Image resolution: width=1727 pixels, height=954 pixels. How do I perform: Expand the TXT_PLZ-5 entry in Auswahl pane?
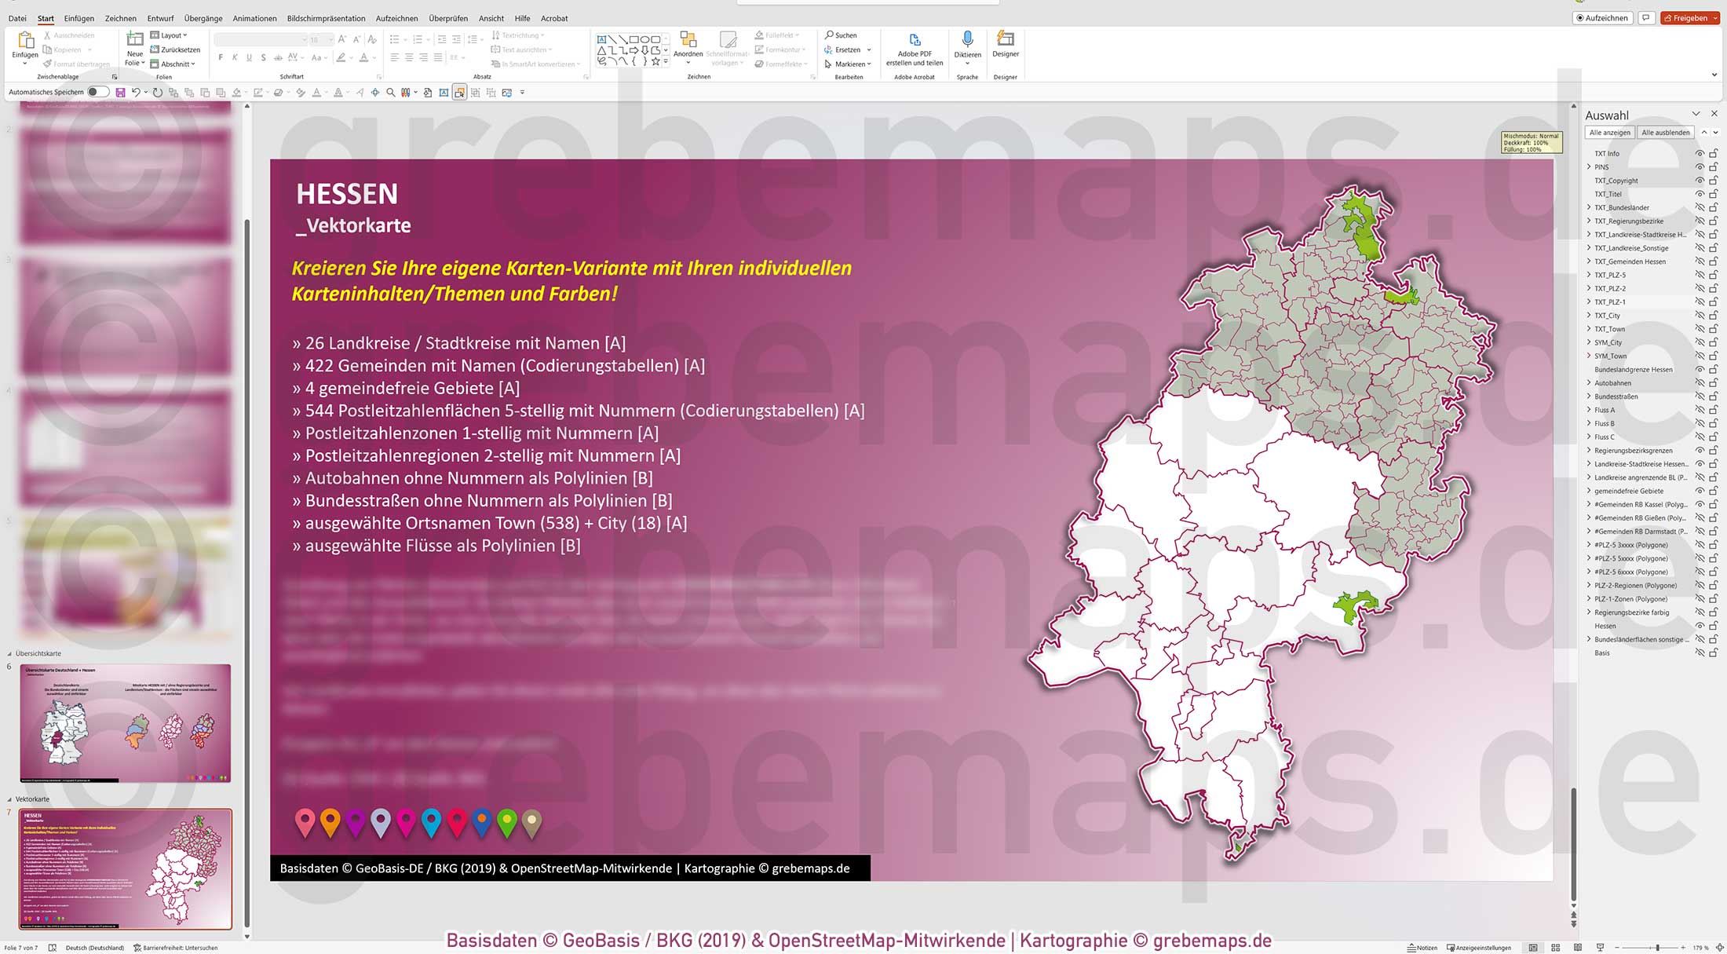coord(1590,276)
